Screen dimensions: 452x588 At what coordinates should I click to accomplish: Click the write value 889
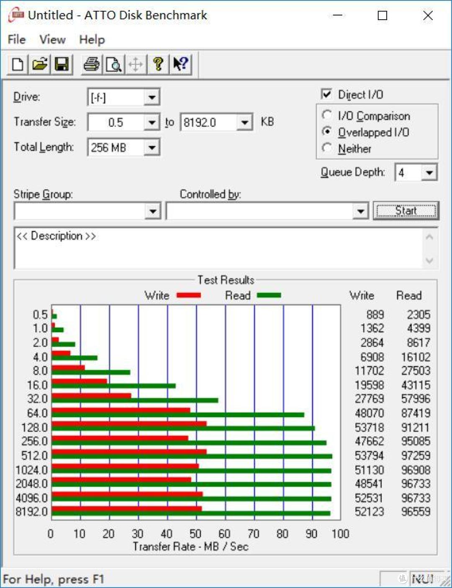(x=375, y=314)
